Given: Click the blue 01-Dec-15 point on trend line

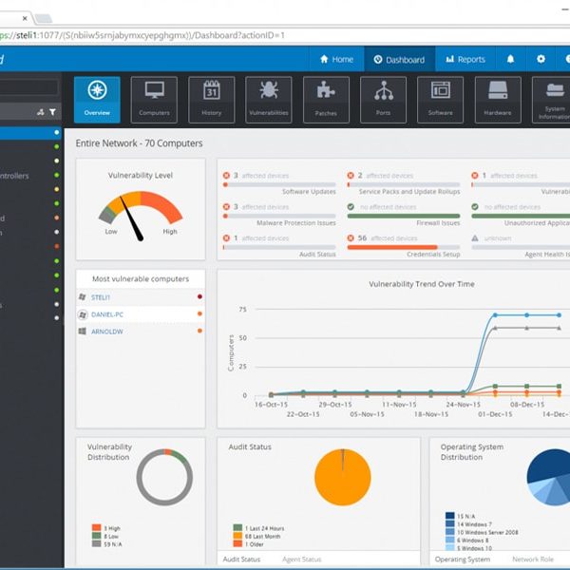Looking at the screenshot, I should tap(495, 315).
